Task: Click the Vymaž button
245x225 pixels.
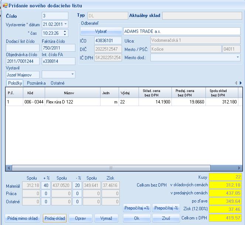Action: click(106, 218)
